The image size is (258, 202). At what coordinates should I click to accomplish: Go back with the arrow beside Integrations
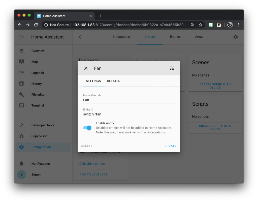[x=81, y=37]
